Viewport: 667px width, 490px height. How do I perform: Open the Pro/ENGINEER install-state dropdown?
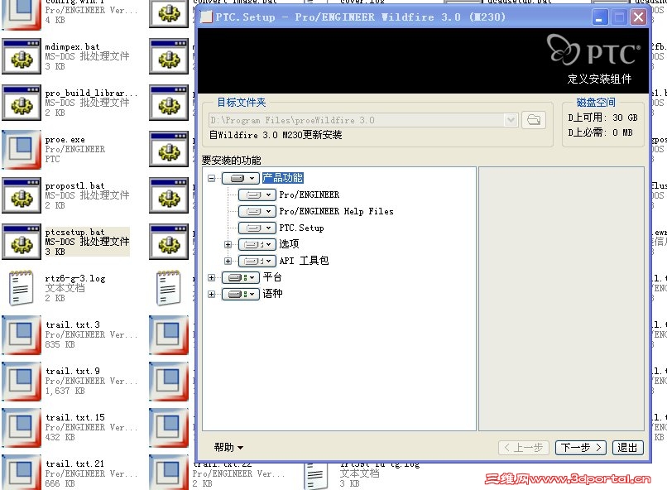click(x=257, y=195)
